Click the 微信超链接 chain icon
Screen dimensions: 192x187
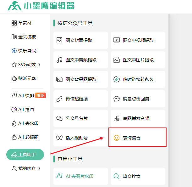59,99
